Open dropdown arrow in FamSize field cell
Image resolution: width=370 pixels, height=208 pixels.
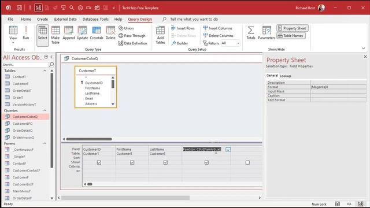coord(228,150)
